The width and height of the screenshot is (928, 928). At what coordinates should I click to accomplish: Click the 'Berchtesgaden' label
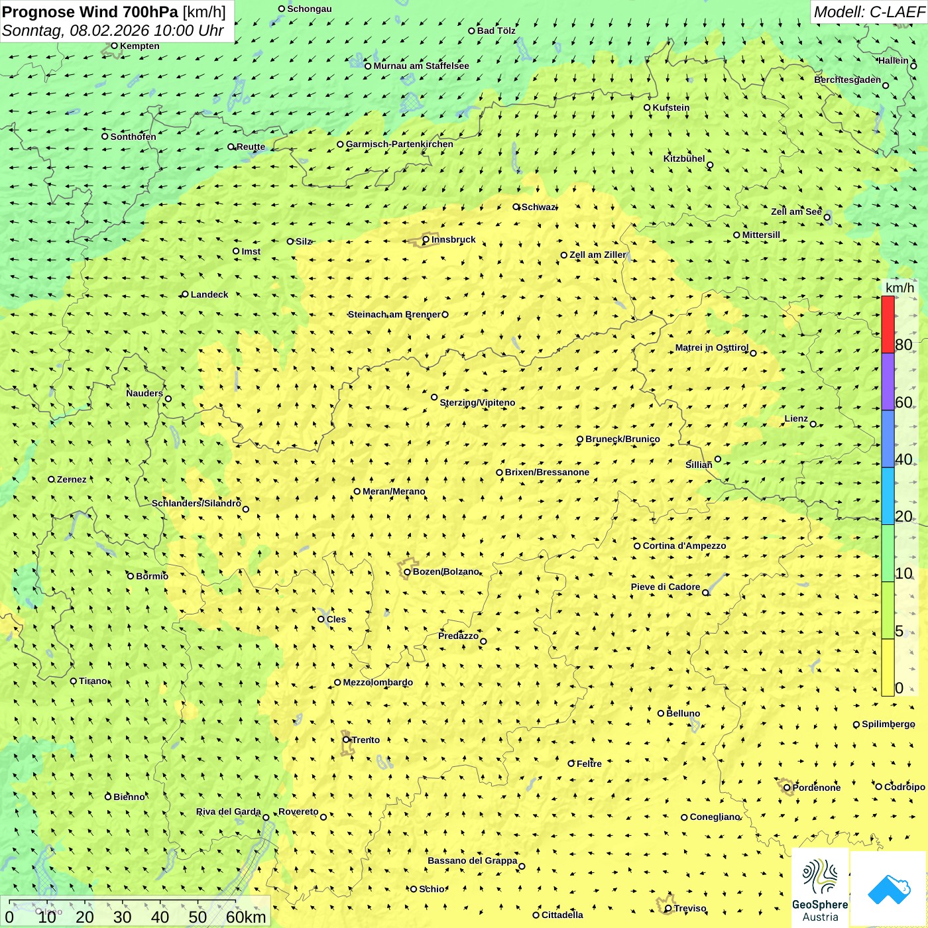(848, 80)
